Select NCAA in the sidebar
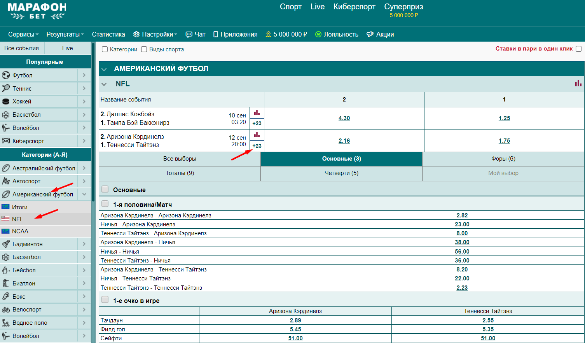585x343 pixels. pos(45,231)
